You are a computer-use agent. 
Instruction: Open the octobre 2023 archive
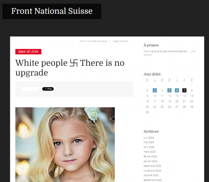pos(151,175)
